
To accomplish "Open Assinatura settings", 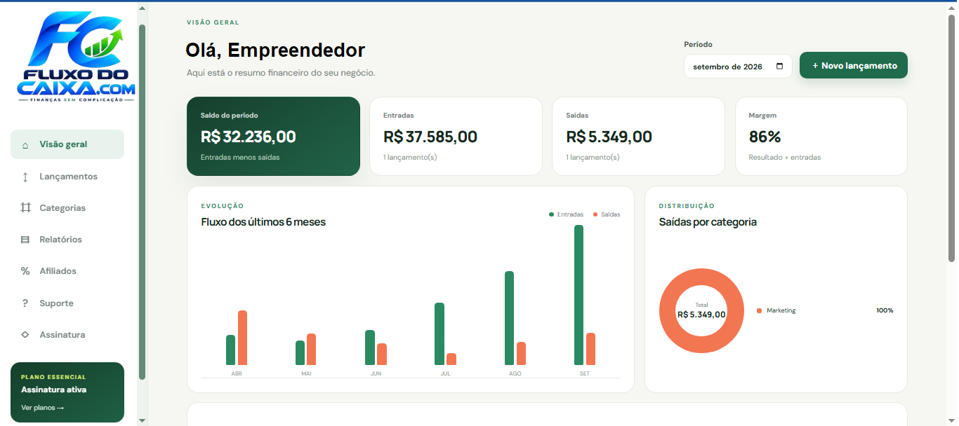I will 67,335.
